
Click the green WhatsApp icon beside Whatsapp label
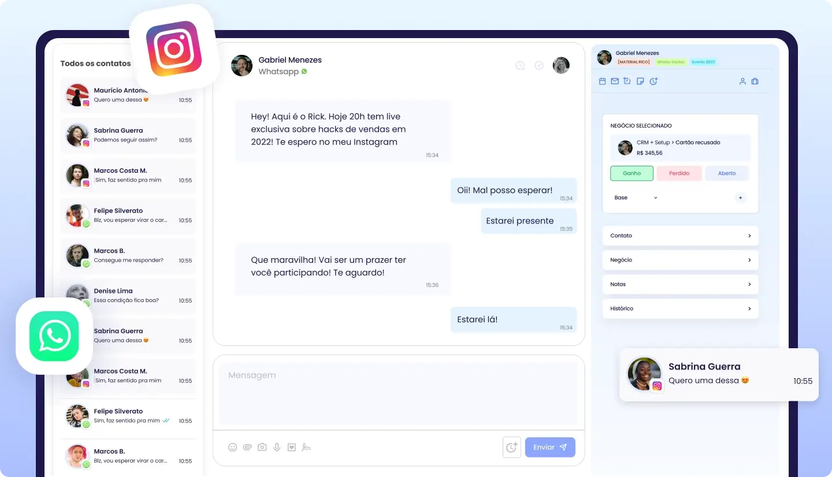pyautogui.click(x=304, y=72)
